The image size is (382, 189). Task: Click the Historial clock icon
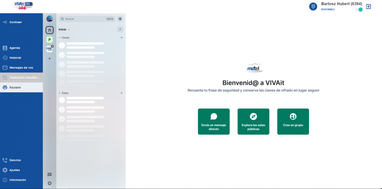pyautogui.click(x=5, y=58)
